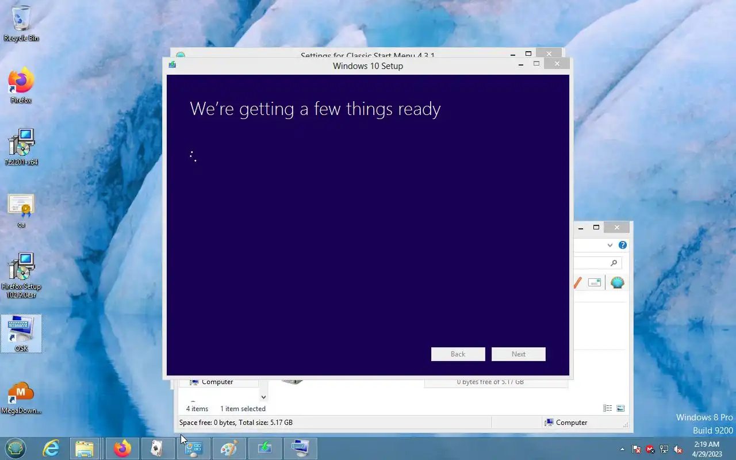Image resolution: width=736 pixels, height=460 pixels.
Task: Switch Explorer to large icons view
Action: 620,408
